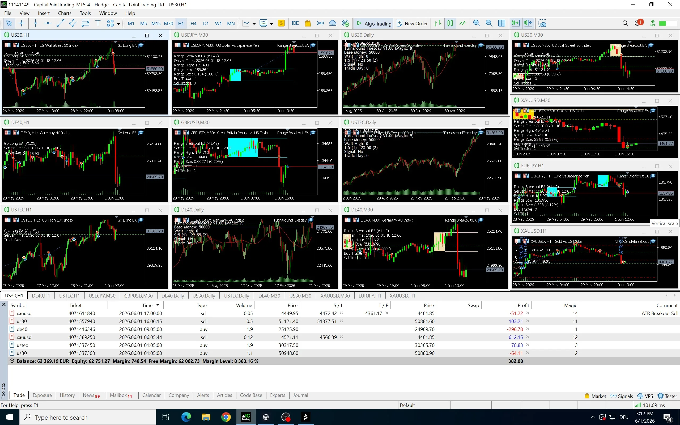
Task: Toggle chart auto-scroll to latest bar
Action: pyautogui.click(x=516, y=23)
